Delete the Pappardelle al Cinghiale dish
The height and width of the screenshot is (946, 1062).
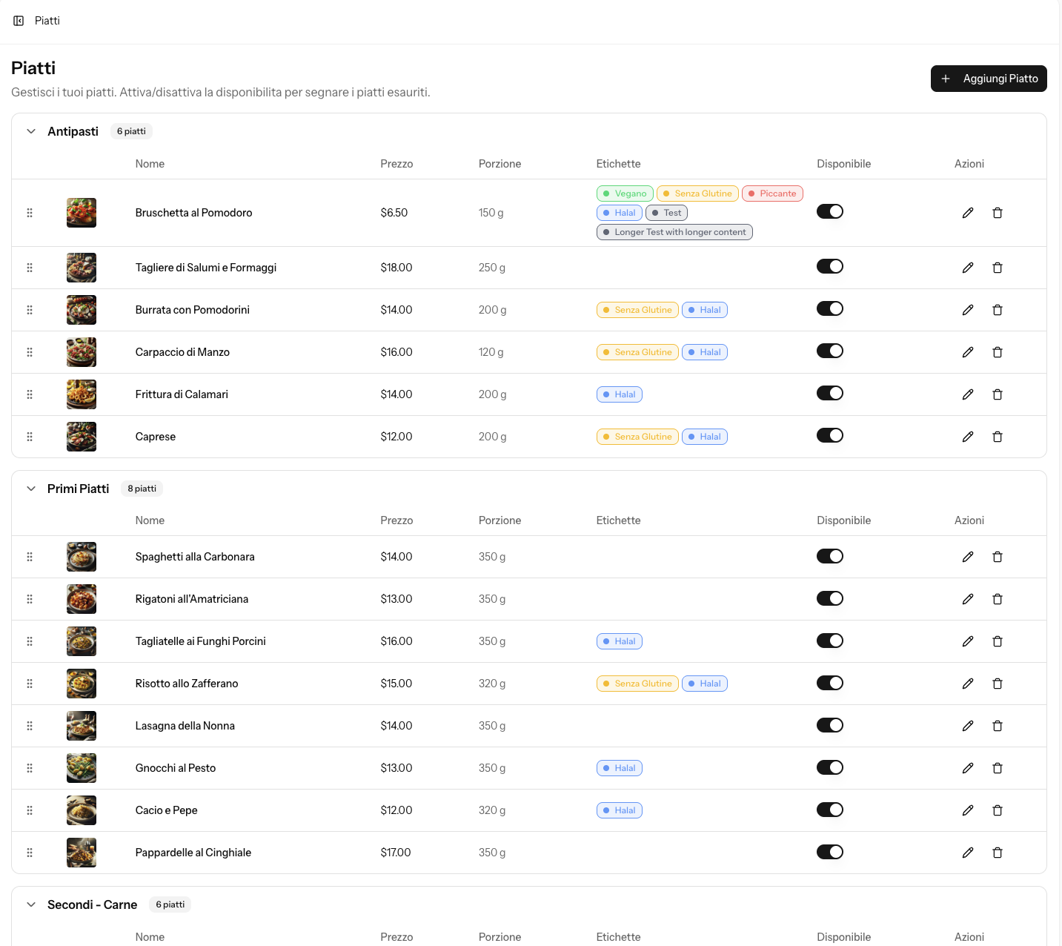[998, 852]
